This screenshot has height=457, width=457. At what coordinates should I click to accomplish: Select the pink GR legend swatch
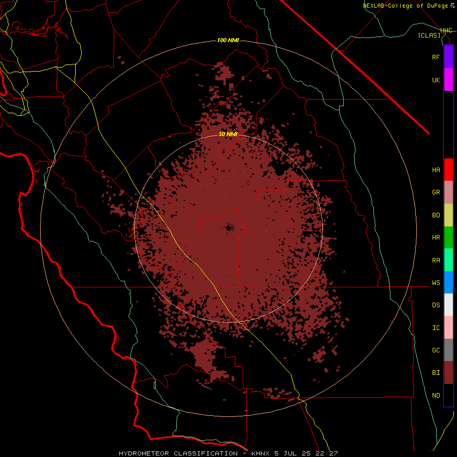448,192
